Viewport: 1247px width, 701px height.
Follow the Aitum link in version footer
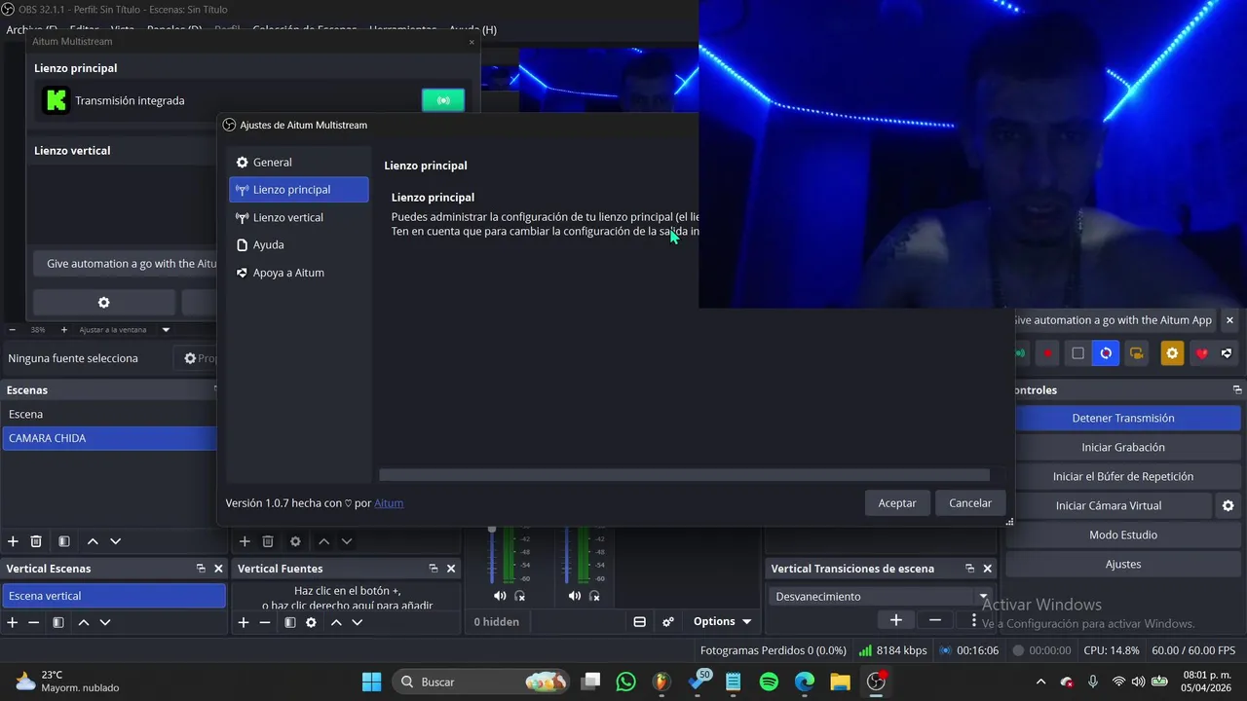coord(389,503)
